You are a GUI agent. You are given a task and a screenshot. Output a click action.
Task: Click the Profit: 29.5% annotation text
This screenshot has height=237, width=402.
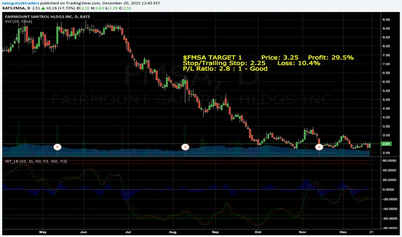331,57
